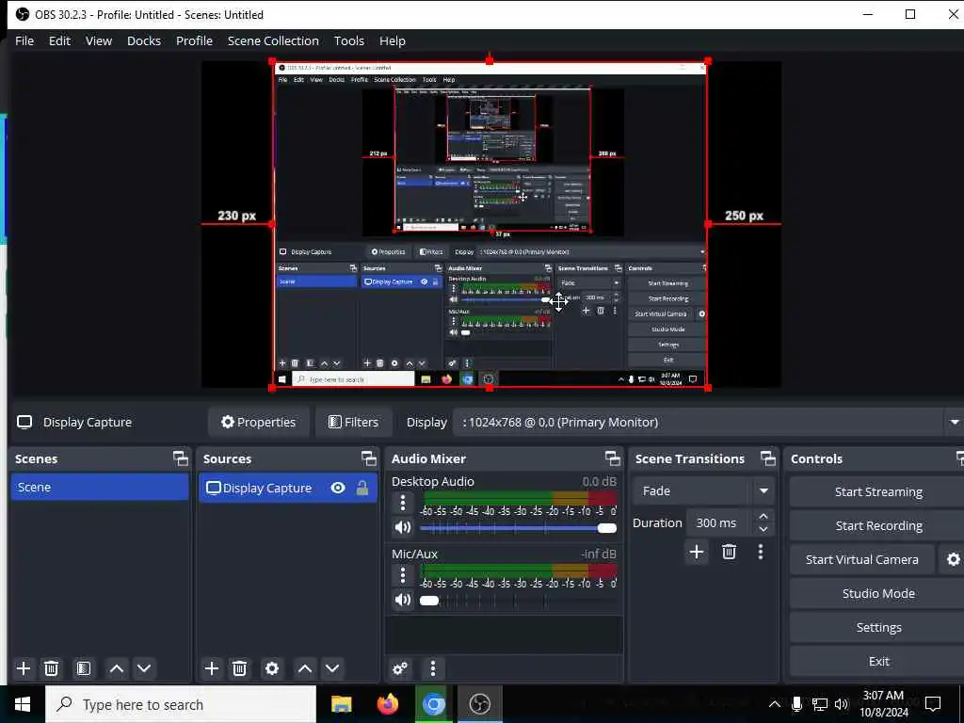The image size is (964, 723).
Task: Open Audio Mixer bottom three-dot menu
Action: [x=433, y=668]
